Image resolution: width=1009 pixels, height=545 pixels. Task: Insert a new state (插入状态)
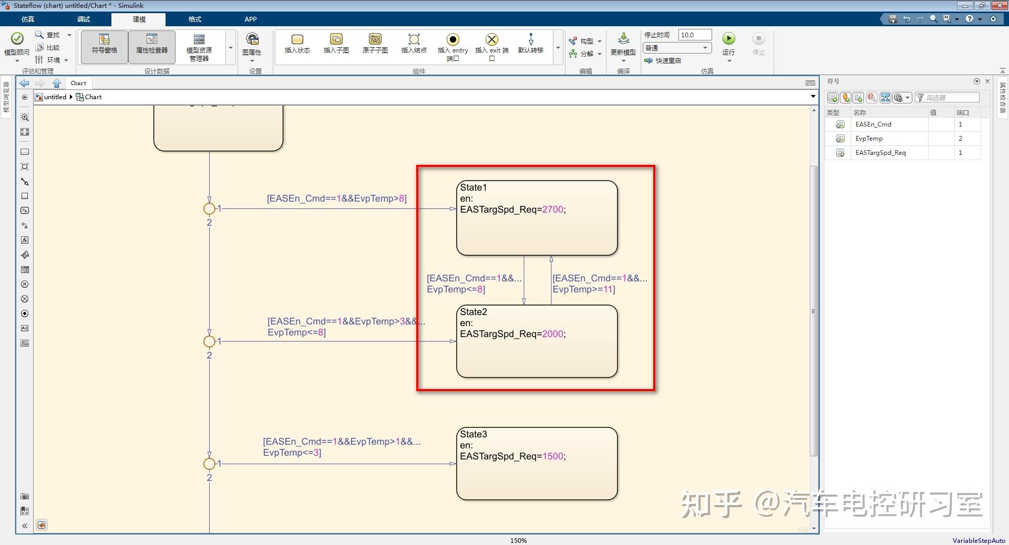tap(297, 44)
